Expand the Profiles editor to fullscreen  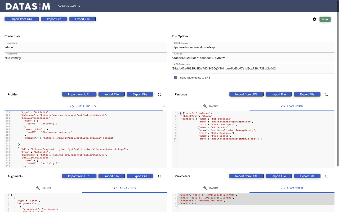coord(160,94)
